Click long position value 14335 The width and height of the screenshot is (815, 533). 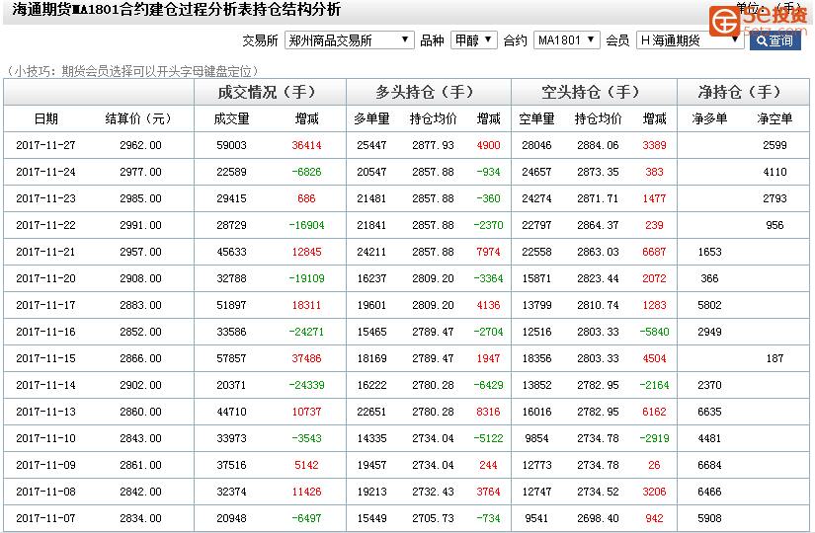tap(371, 438)
